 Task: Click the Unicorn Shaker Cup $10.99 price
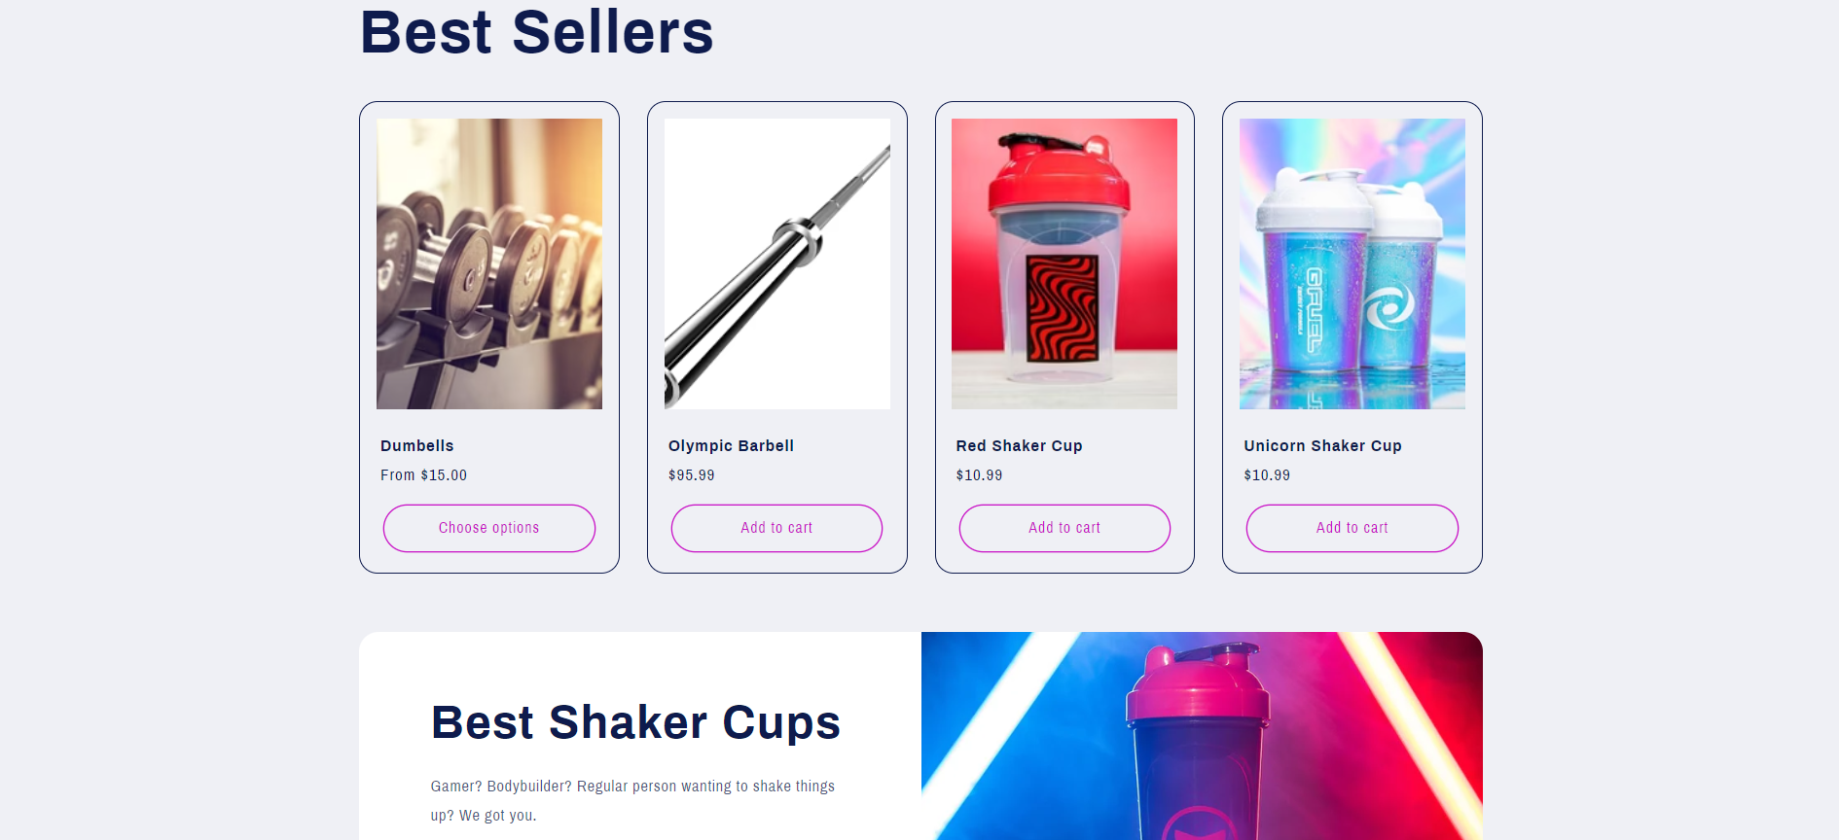click(x=1267, y=475)
